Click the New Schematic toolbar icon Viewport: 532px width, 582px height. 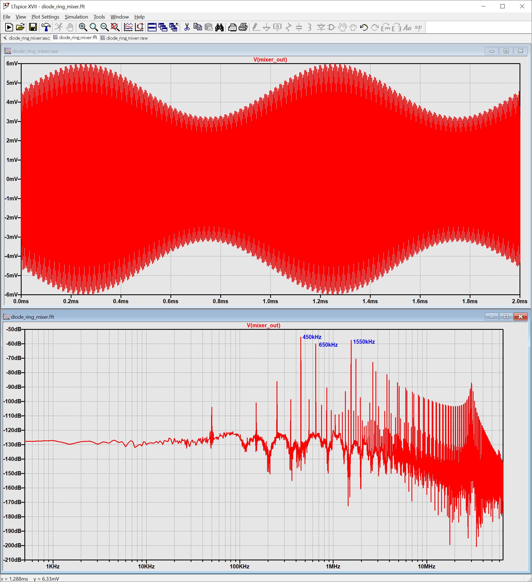[x=9, y=27]
